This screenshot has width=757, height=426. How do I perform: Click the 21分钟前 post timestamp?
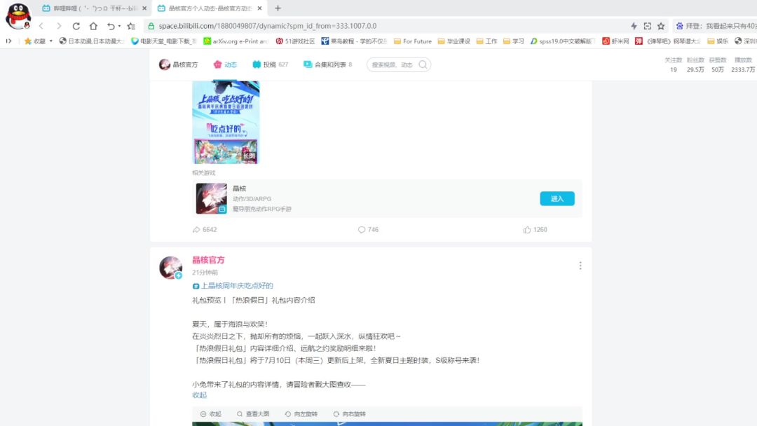(205, 273)
